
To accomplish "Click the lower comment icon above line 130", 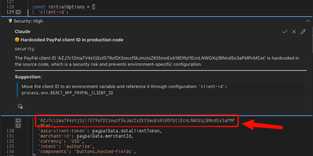I will [x=18, y=126].
